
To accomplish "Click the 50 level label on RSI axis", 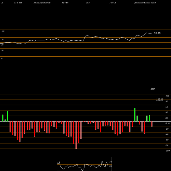I will point(2,45).
